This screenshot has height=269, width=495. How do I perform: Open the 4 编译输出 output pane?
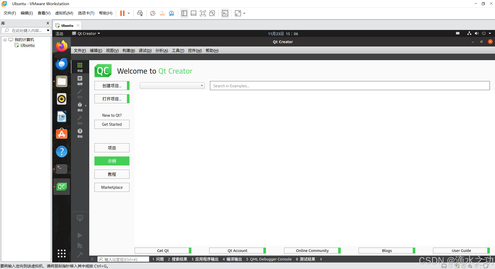[232, 259]
